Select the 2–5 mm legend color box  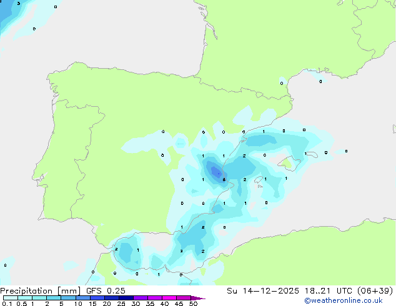tap(54, 298)
